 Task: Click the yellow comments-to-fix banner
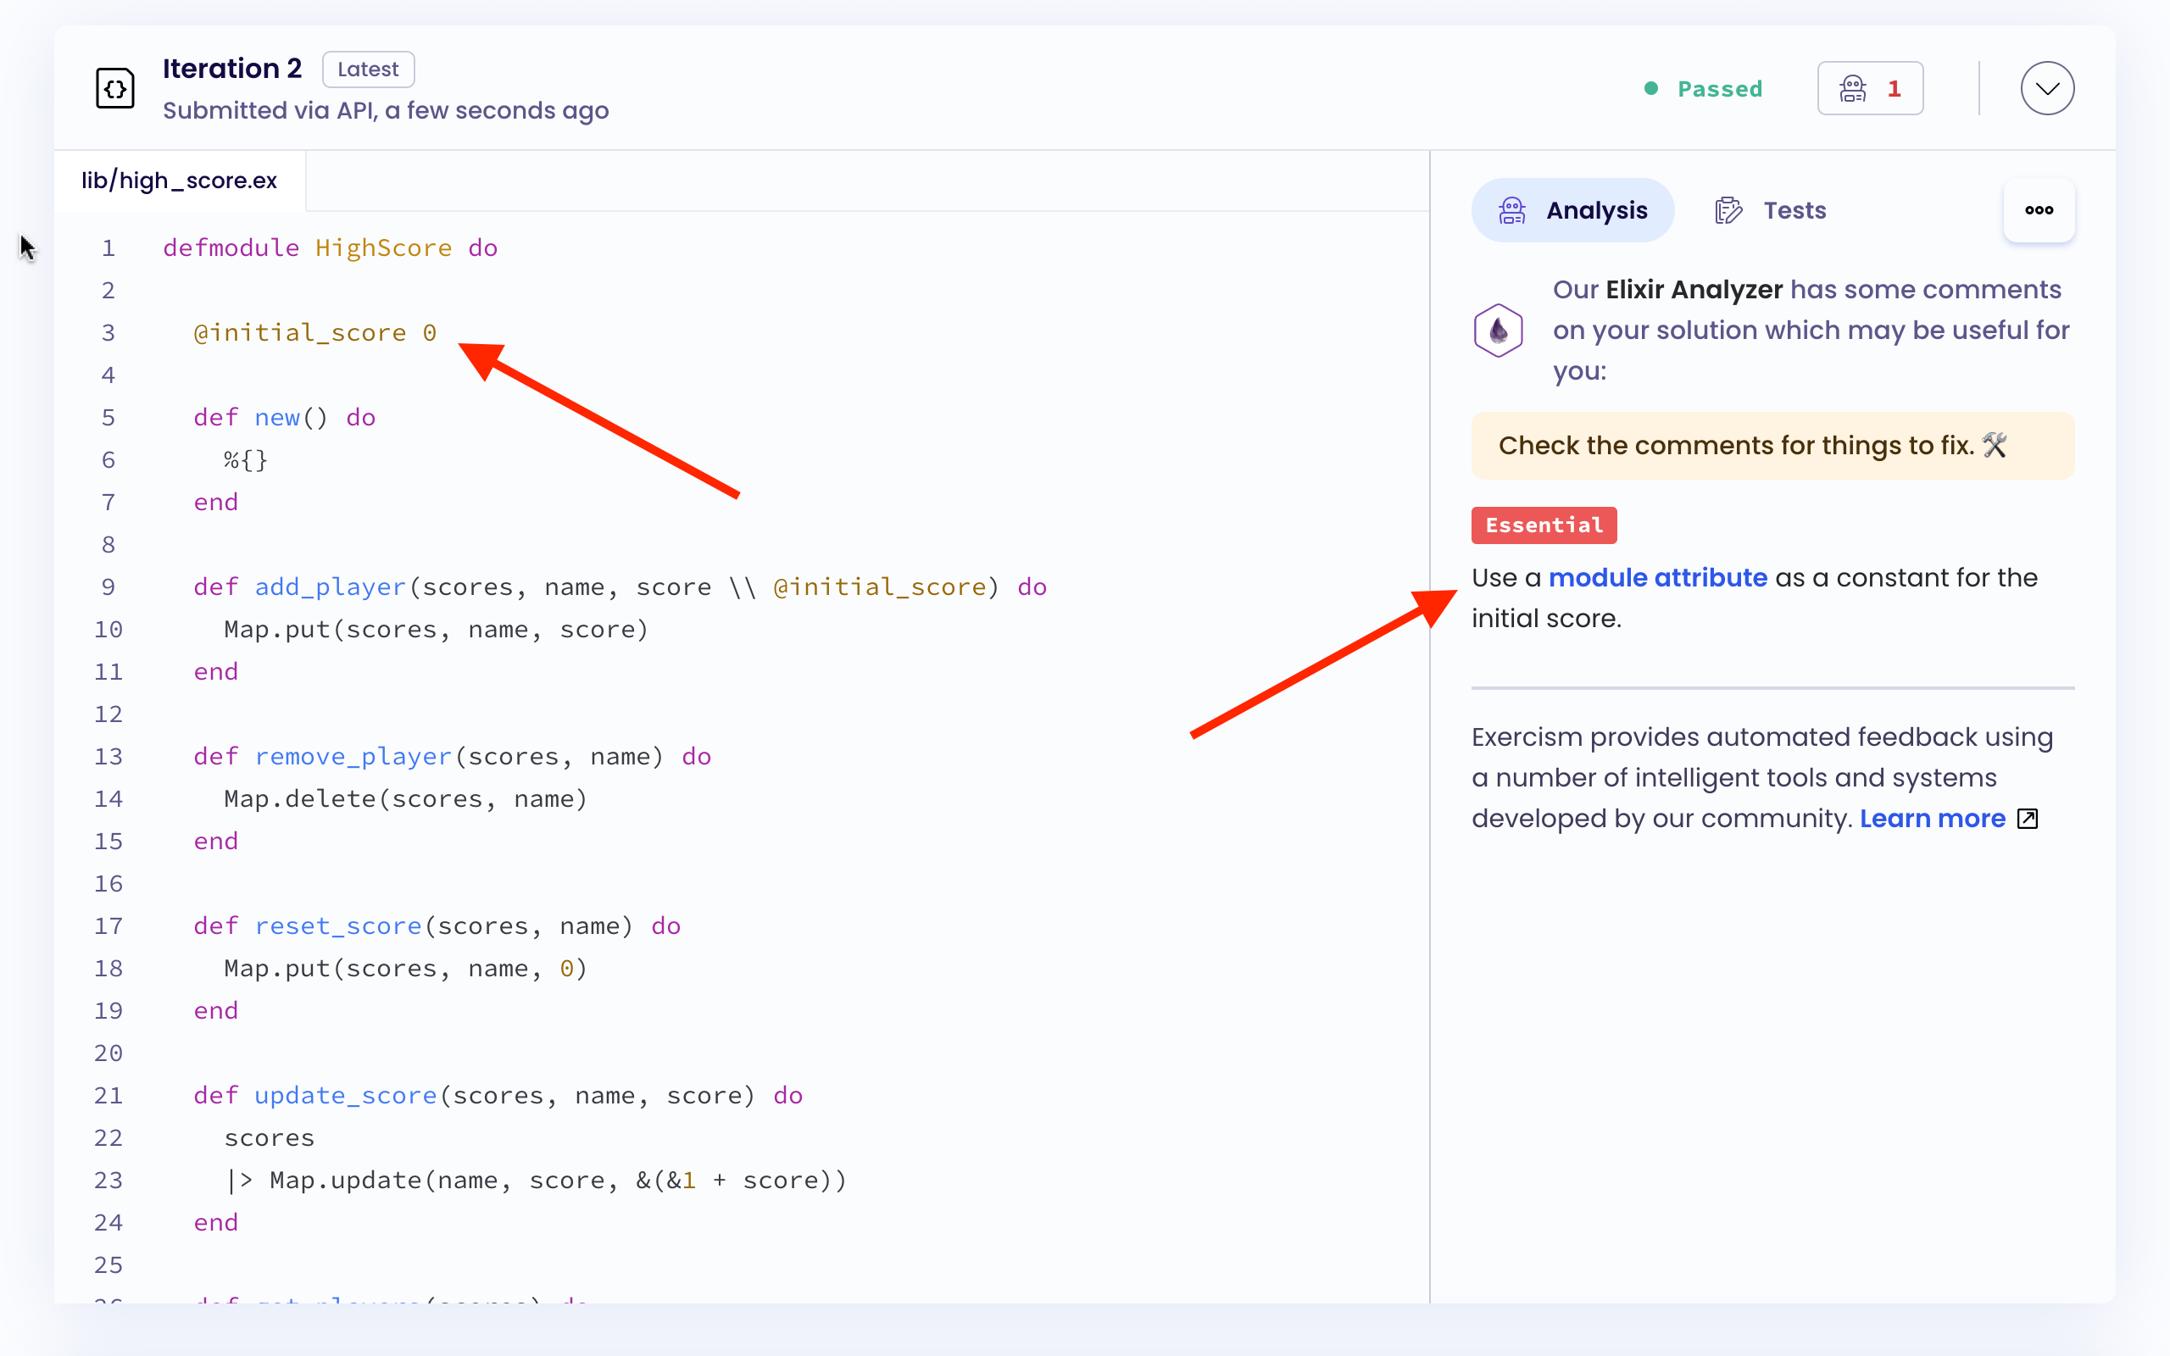click(1771, 445)
